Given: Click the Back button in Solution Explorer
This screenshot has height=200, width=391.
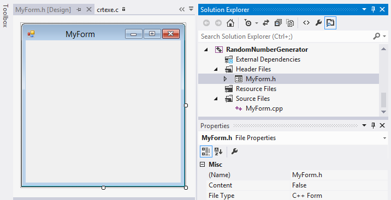Looking at the screenshot, I should [x=206, y=23].
